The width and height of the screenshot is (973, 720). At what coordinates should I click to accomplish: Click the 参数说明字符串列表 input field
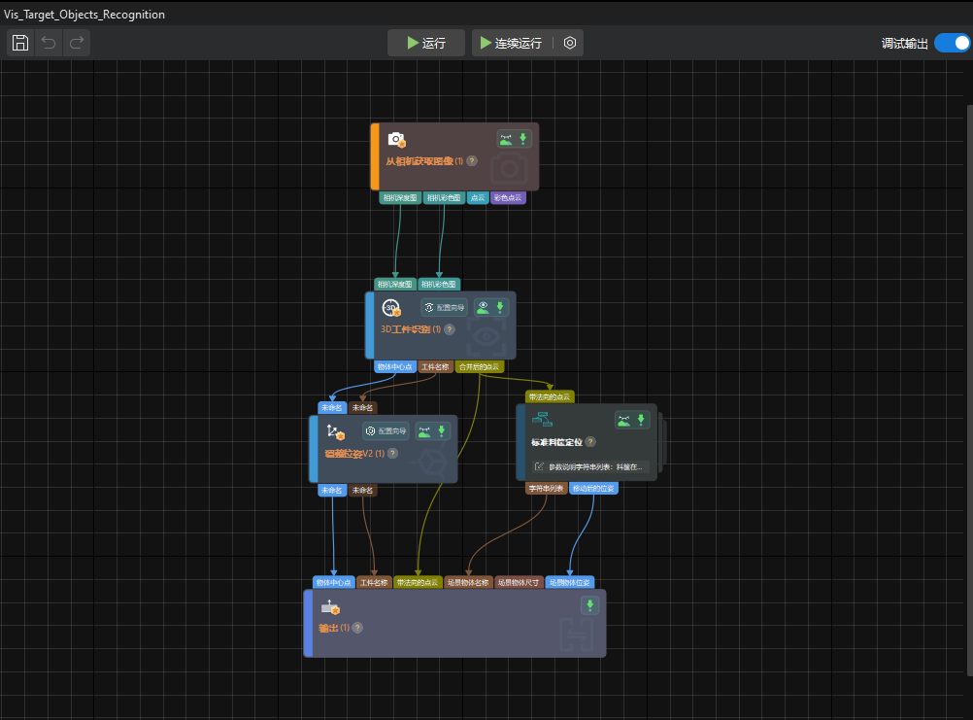coord(589,466)
